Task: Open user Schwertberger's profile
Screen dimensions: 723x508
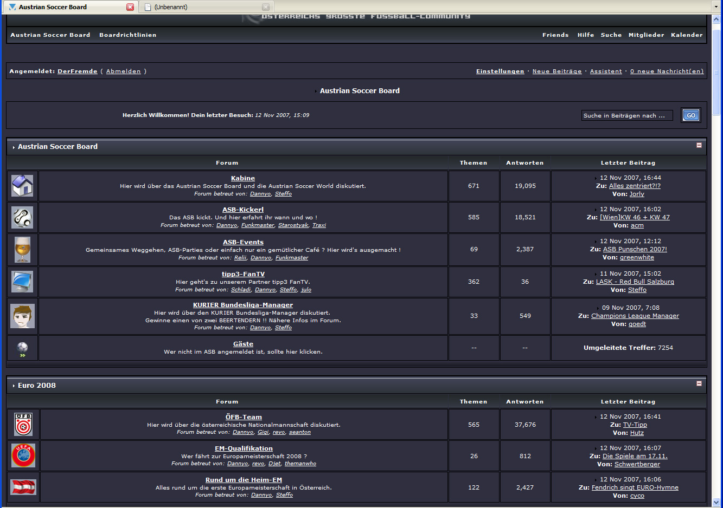Action: coord(637,464)
